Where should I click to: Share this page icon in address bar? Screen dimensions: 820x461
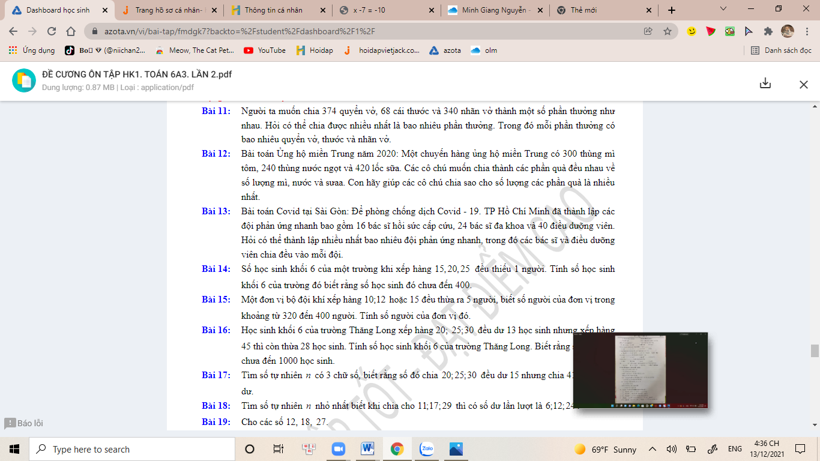coord(648,31)
